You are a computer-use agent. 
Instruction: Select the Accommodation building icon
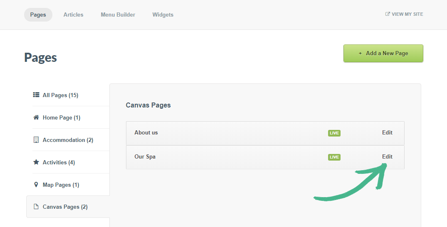click(x=36, y=140)
